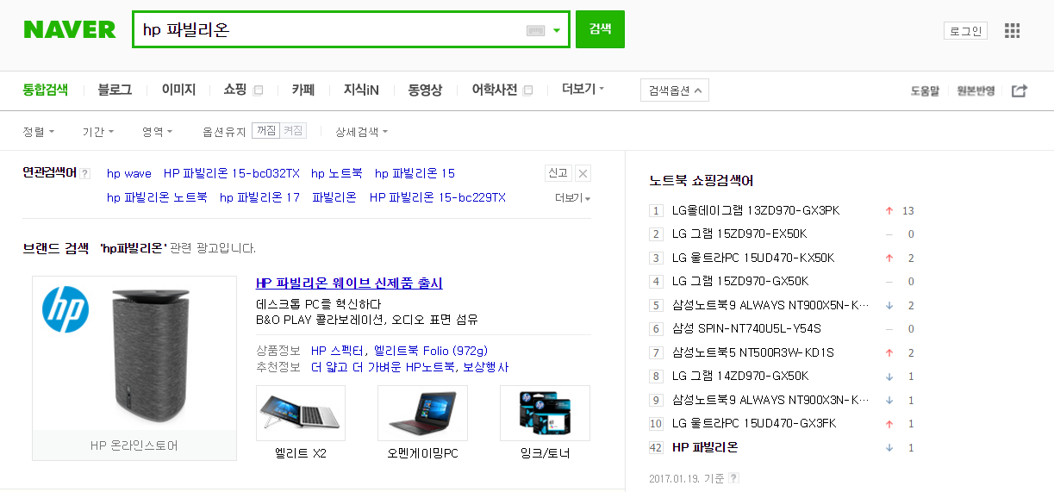Click the 잉크/토너 thumbnail

pyautogui.click(x=545, y=414)
